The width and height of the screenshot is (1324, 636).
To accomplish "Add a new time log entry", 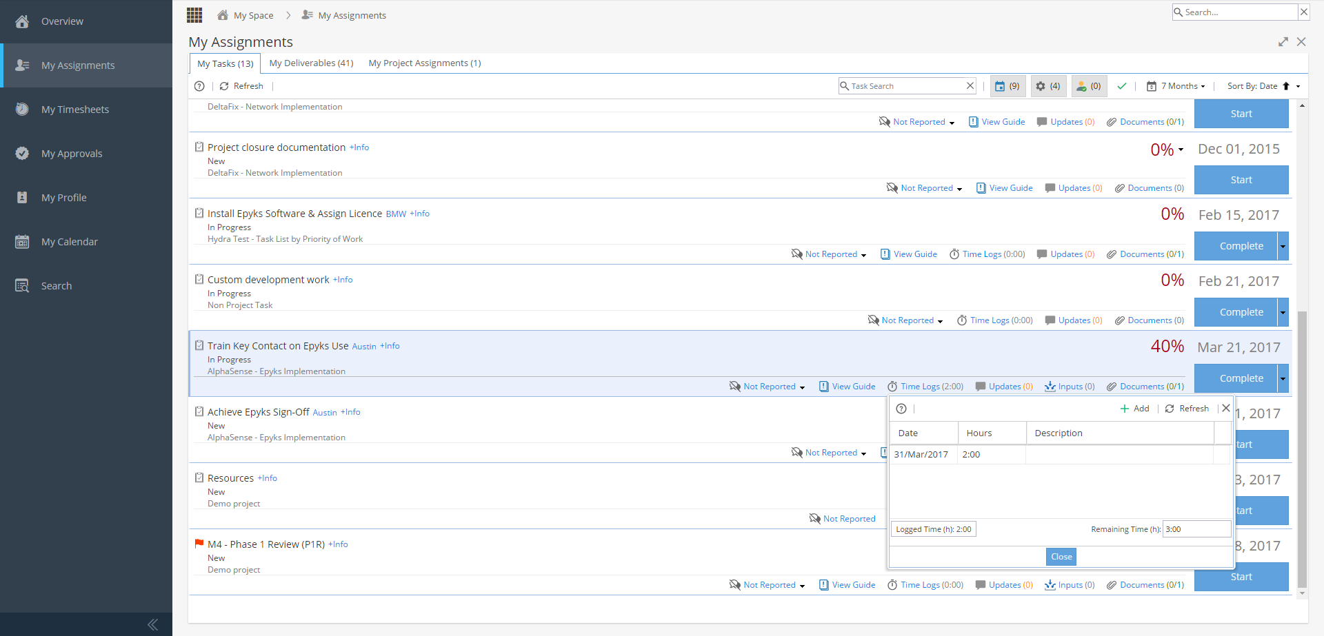I will pos(1134,409).
